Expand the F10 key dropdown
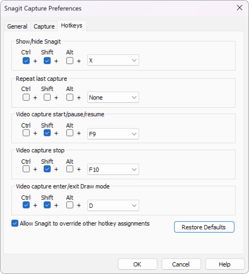This screenshot has width=249, height=274. tap(113, 169)
